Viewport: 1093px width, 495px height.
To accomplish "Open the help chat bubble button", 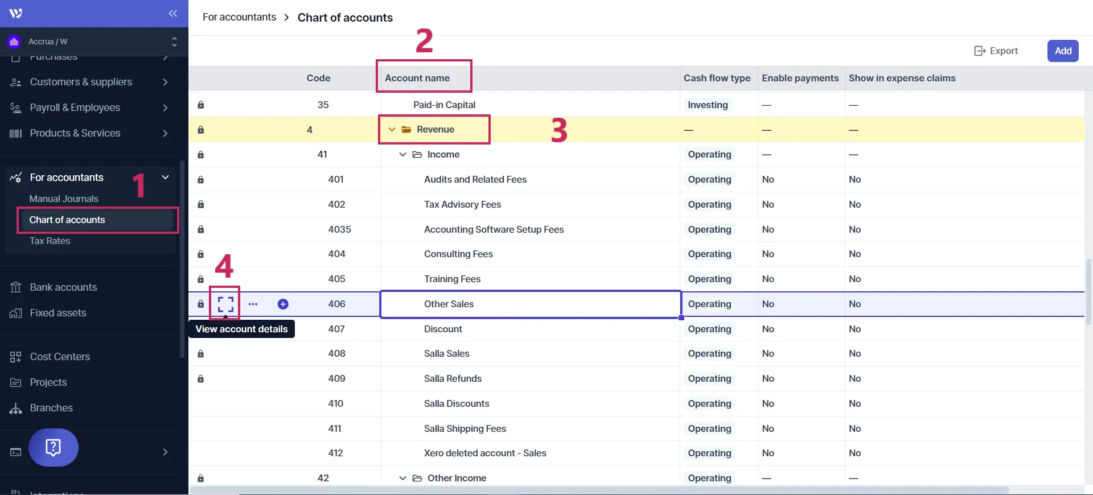I will (54, 448).
